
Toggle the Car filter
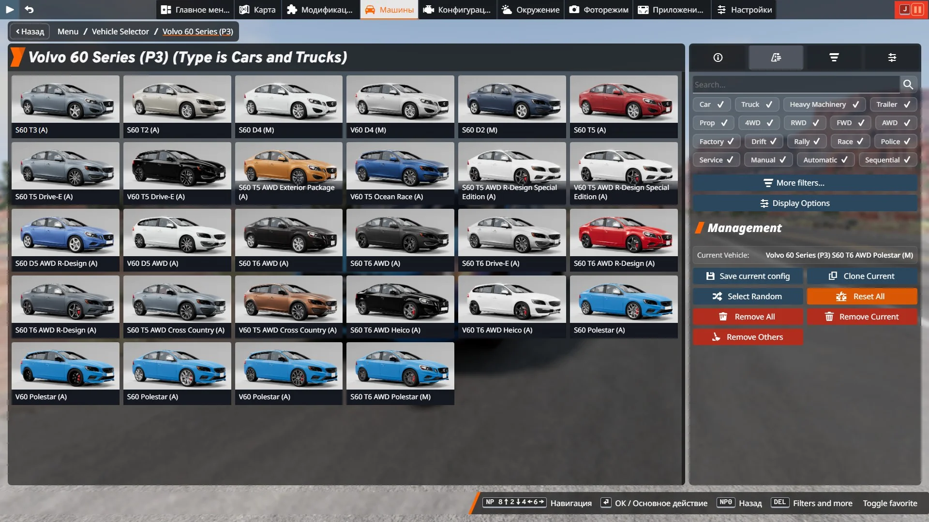coord(711,104)
